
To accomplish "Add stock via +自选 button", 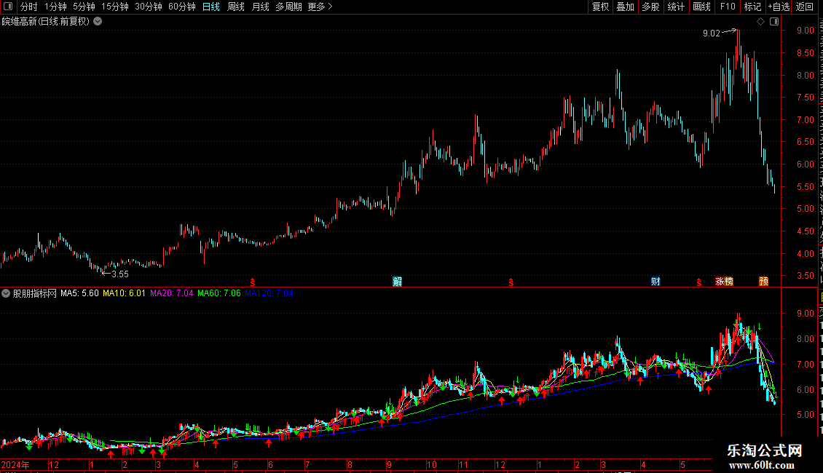I will coord(779,7).
